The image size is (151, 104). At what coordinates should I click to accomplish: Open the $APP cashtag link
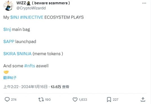click(9, 42)
